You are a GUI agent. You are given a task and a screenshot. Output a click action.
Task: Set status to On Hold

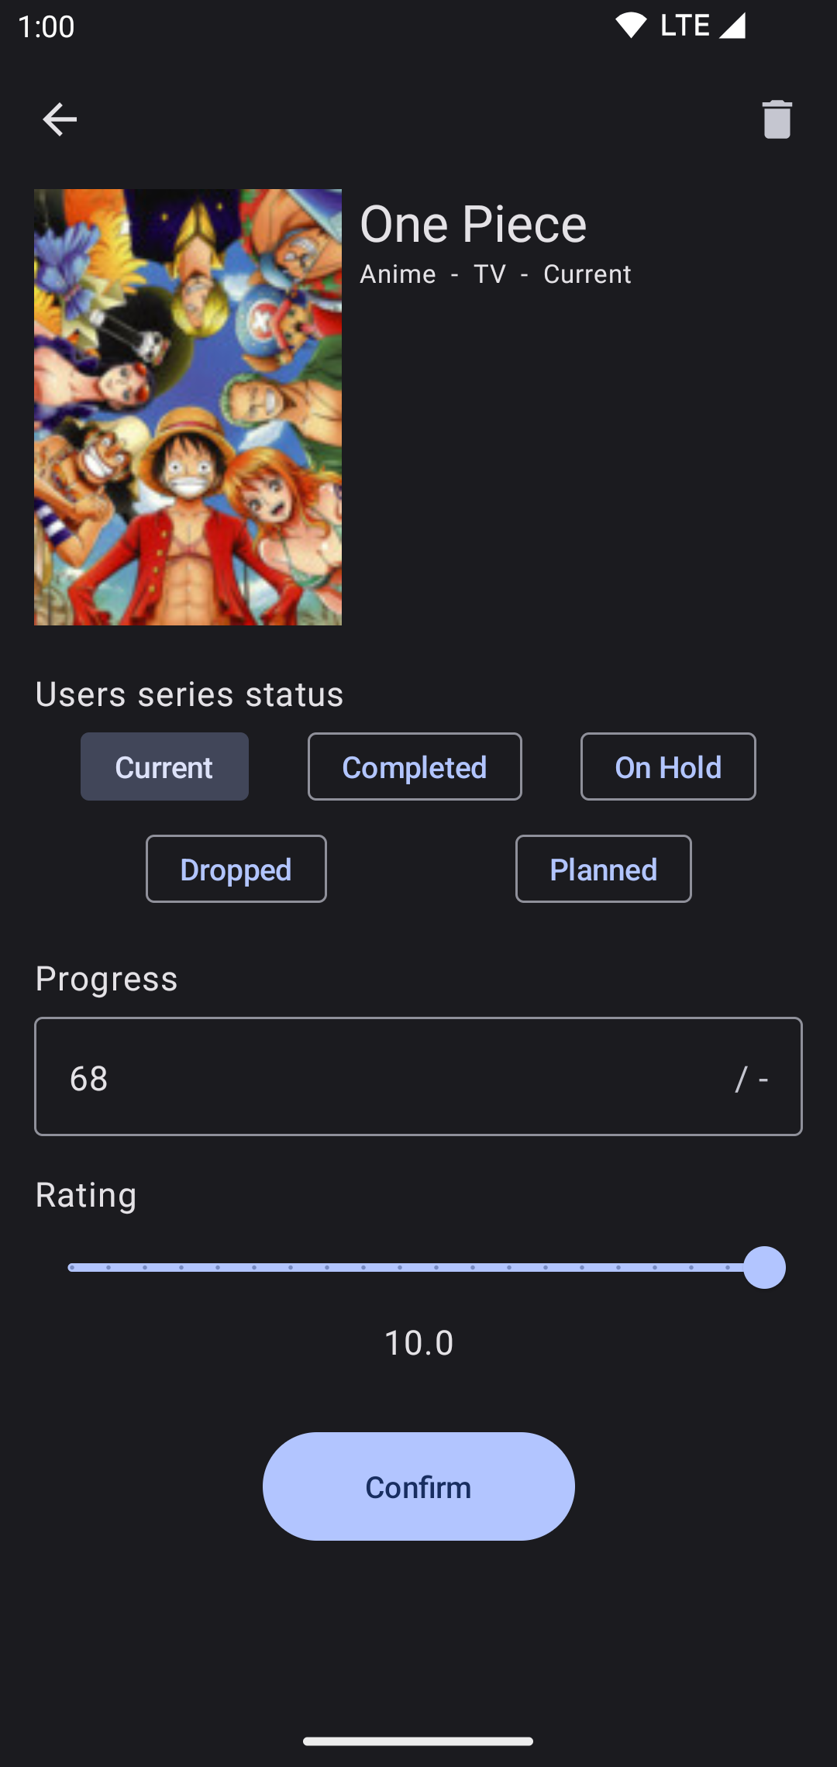pyautogui.click(x=668, y=766)
